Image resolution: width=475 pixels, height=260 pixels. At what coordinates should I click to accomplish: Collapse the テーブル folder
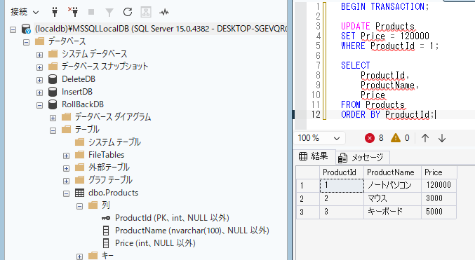pyautogui.click(x=53, y=130)
